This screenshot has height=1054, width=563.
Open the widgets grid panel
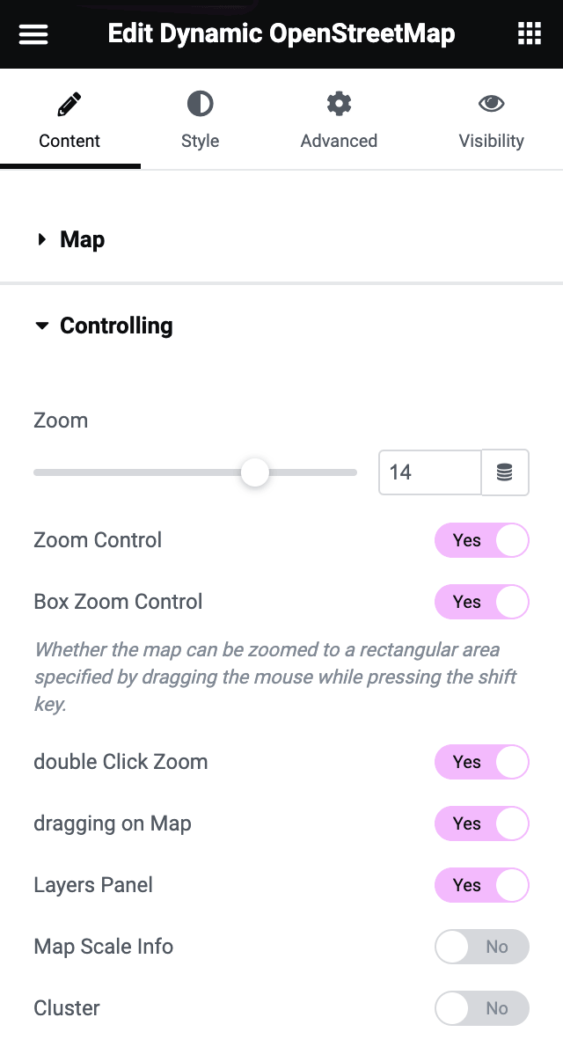(529, 34)
